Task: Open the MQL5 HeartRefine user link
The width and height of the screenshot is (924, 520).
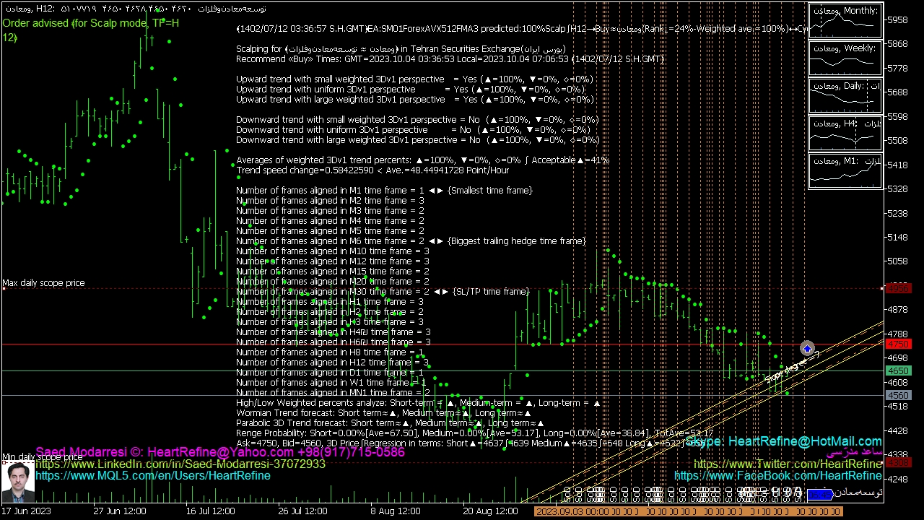Action: (x=153, y=475)
